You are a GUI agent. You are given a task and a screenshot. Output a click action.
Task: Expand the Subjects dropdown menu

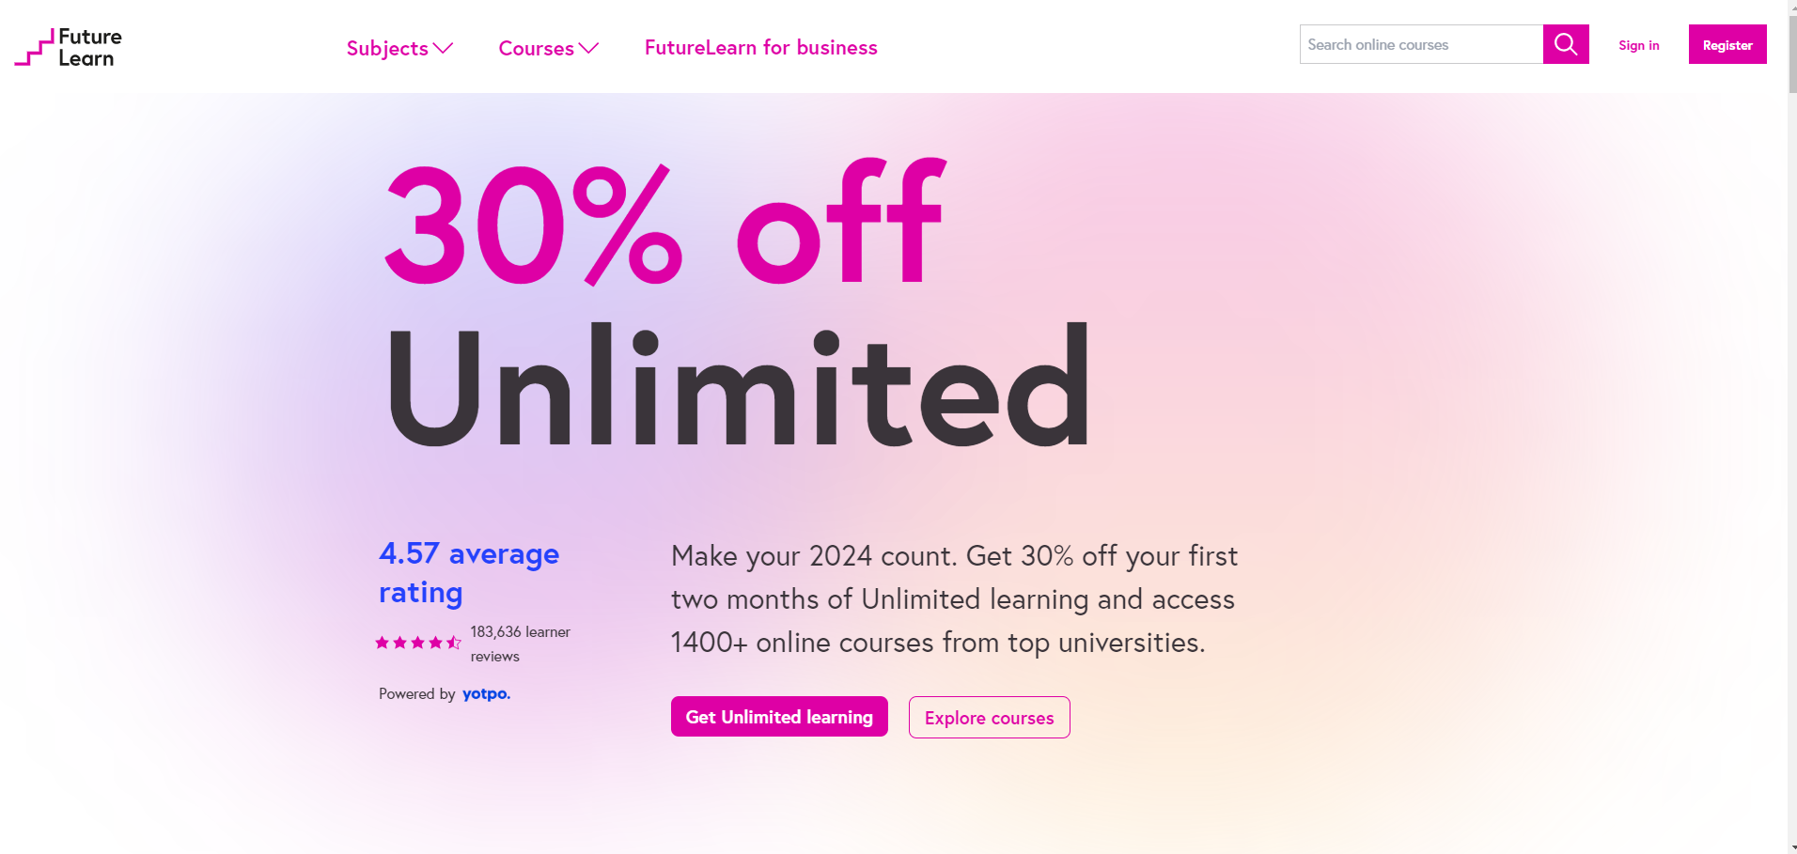(399, 48)
